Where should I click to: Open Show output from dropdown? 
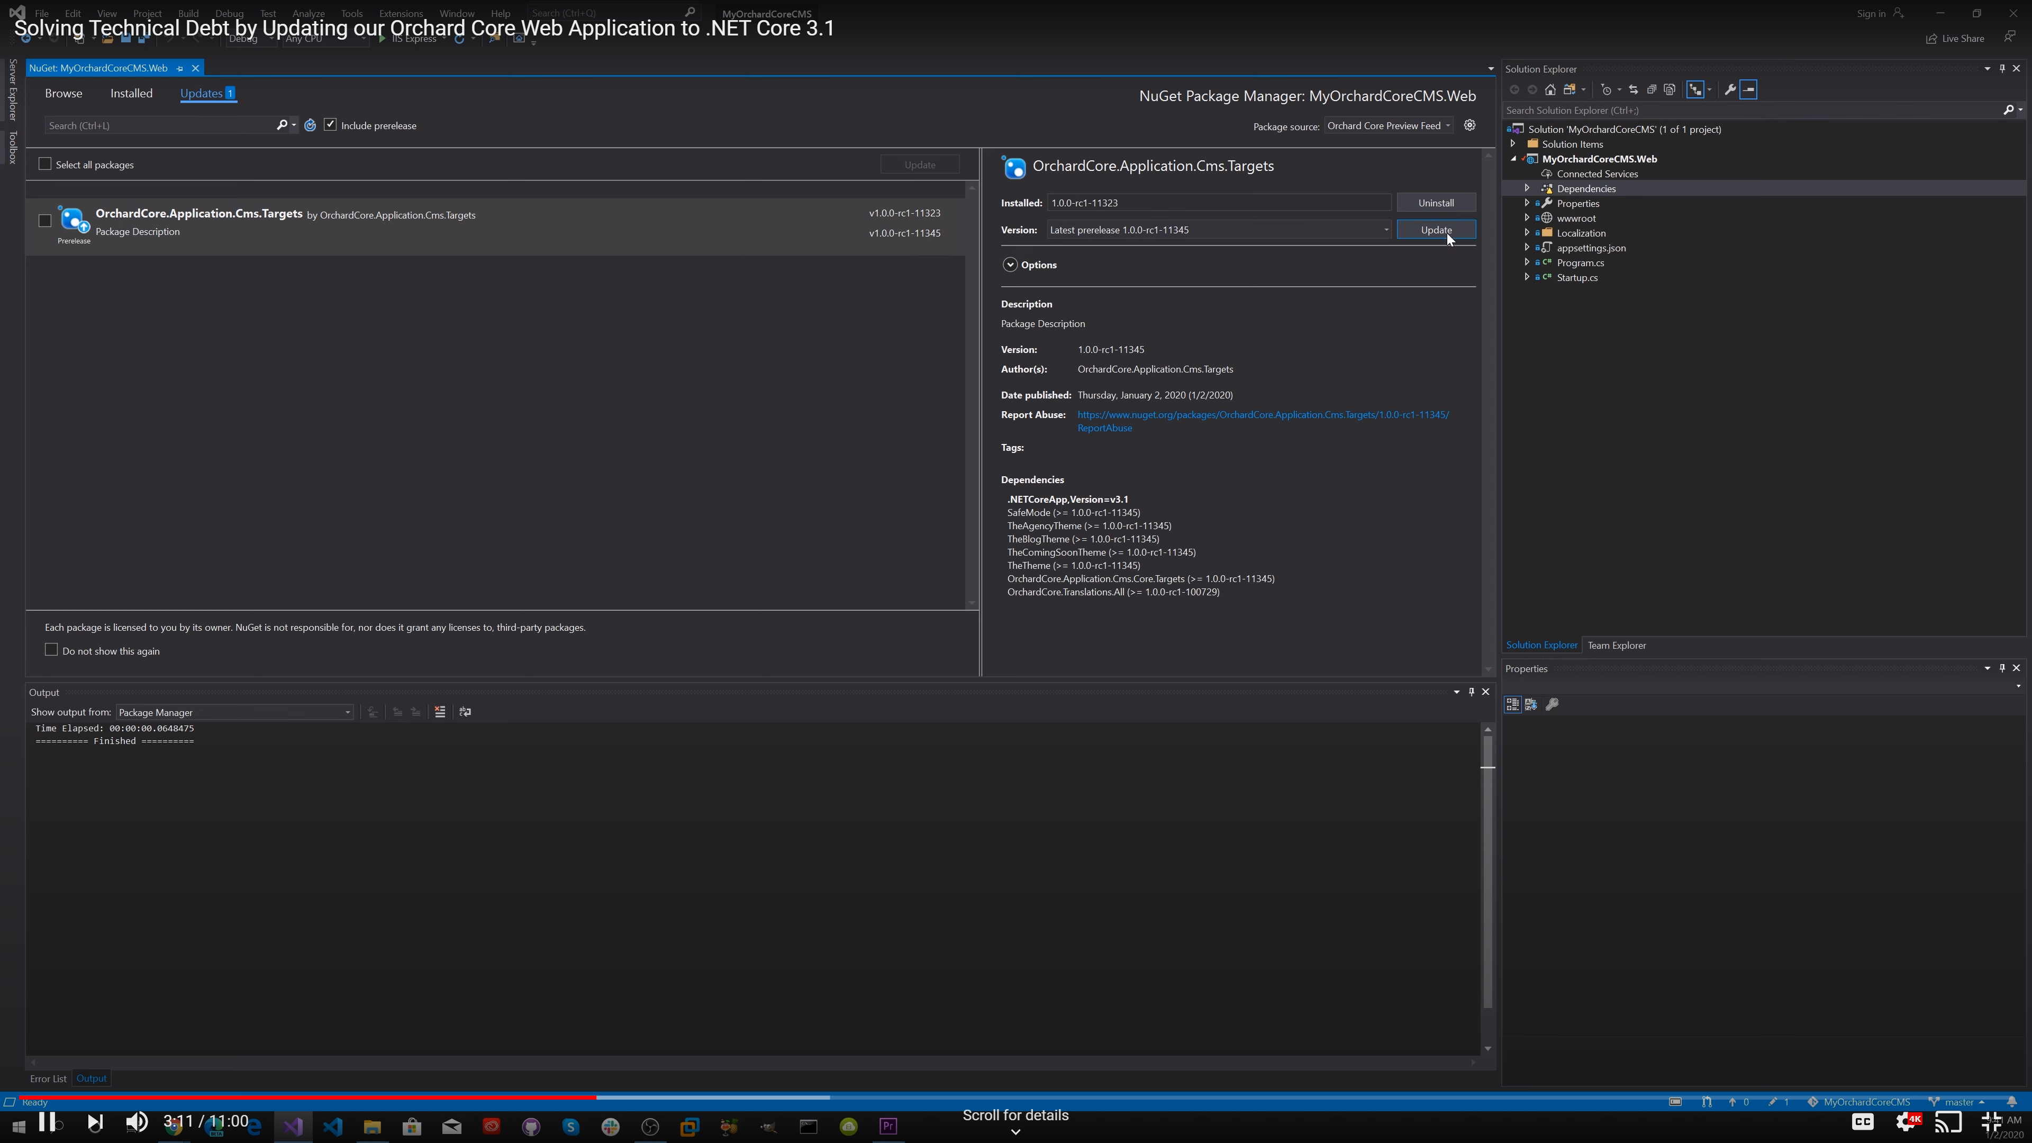point(234,712)
